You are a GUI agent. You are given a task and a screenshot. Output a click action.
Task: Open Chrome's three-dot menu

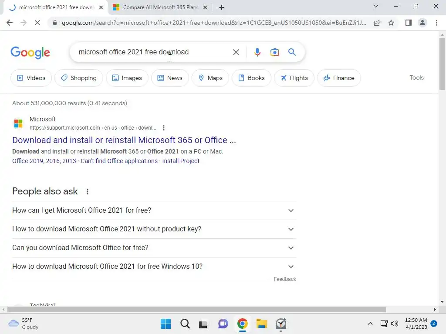click(436, 23)
